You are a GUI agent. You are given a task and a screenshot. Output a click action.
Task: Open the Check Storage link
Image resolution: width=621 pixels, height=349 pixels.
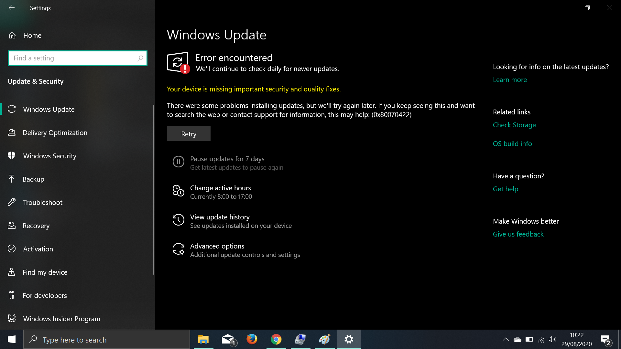[514, 125]
